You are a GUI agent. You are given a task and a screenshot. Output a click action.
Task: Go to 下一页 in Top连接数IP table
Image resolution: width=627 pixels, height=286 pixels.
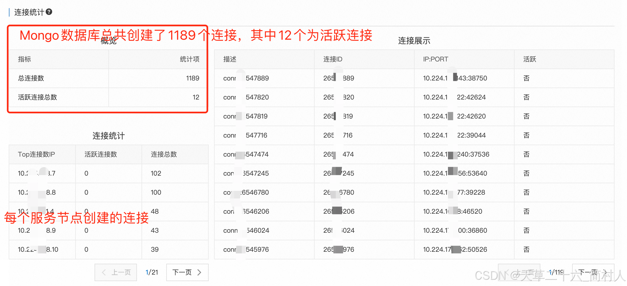[x=187, y=272]
